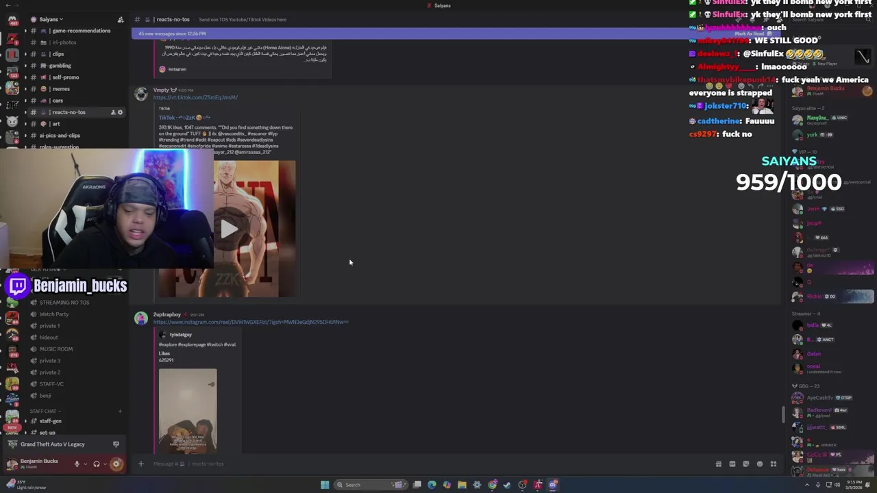Click chat messages scrollbar thumb
The width and height of the screenshot is (877, 493).
[783, 414]
